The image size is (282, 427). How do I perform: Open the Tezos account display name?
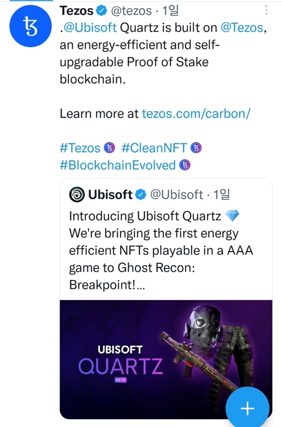click(77, 11)
